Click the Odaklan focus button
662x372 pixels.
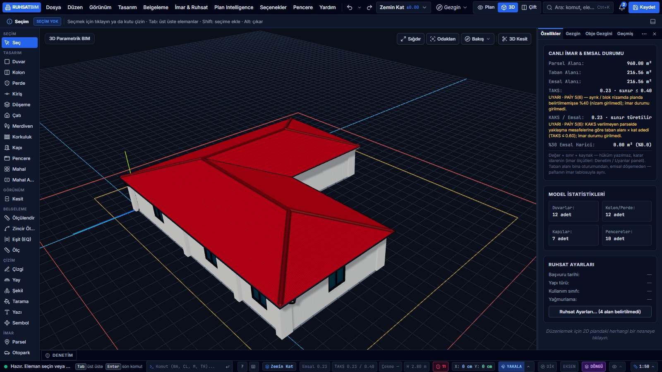tap(443, 39)
